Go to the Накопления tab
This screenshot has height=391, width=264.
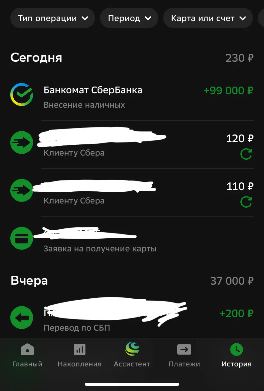(79, 355)
